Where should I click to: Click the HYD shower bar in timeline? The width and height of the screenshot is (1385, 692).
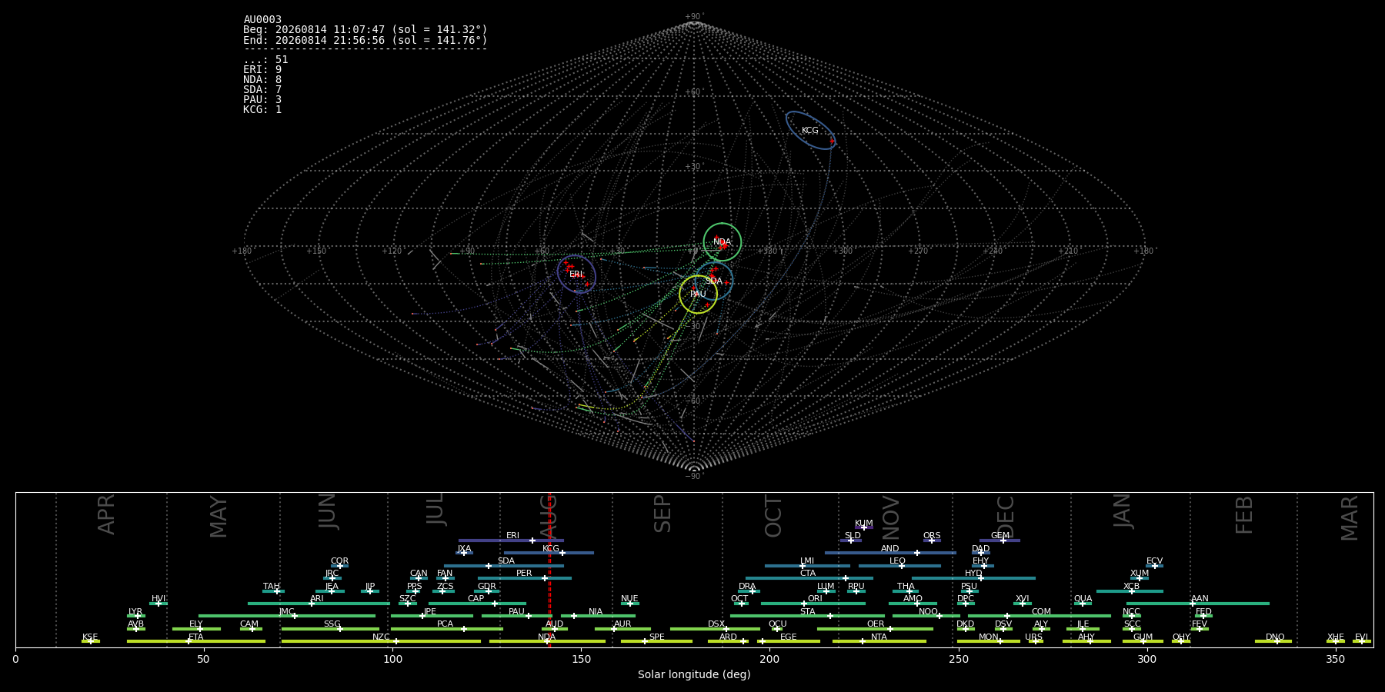click(x=973, y=578)
